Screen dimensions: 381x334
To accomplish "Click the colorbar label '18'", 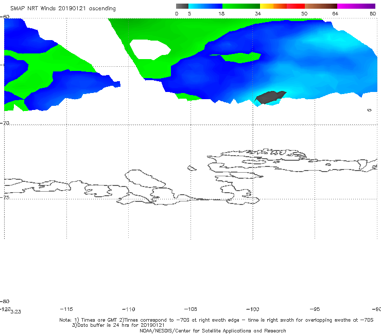I will [x=221, y=13].
